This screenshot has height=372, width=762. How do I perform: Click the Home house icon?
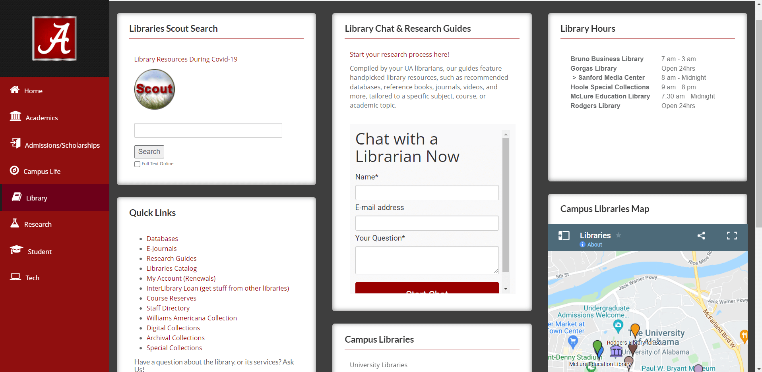coord(15,90)
